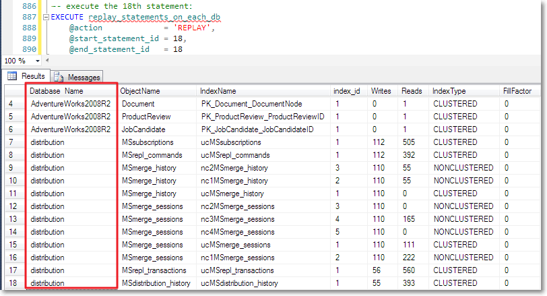Click the IndexType column header

click(449, 91)
